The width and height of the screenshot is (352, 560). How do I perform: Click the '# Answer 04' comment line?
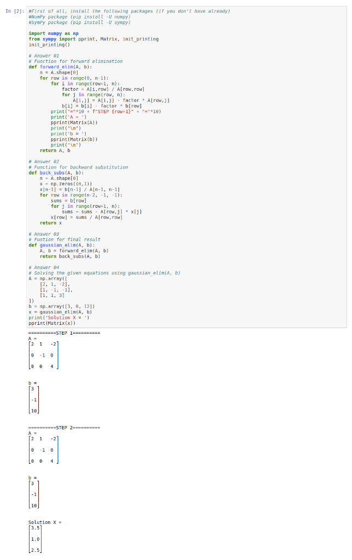tap(44, 267)
